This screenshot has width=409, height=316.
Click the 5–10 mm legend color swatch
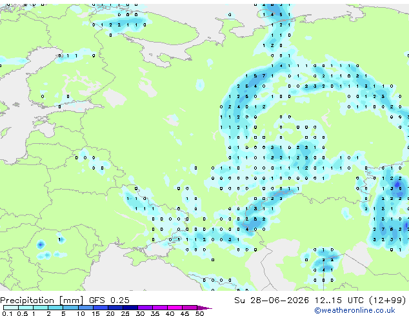point(70,308)
